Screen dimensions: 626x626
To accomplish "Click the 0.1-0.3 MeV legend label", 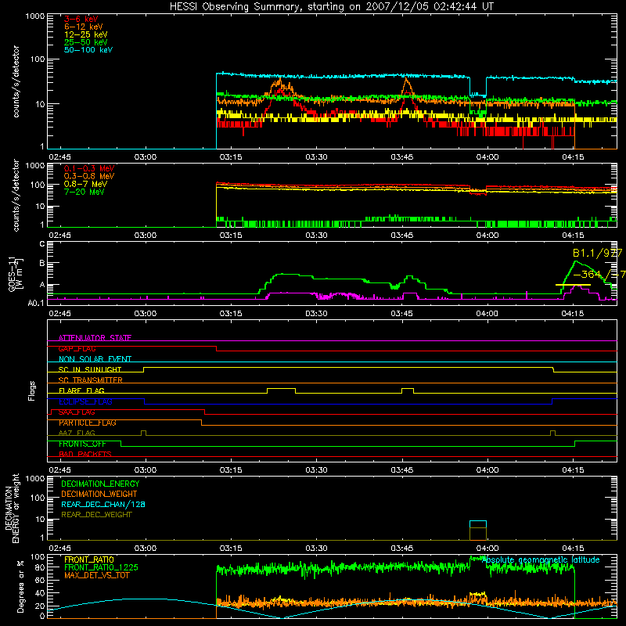I will (89, 168).
